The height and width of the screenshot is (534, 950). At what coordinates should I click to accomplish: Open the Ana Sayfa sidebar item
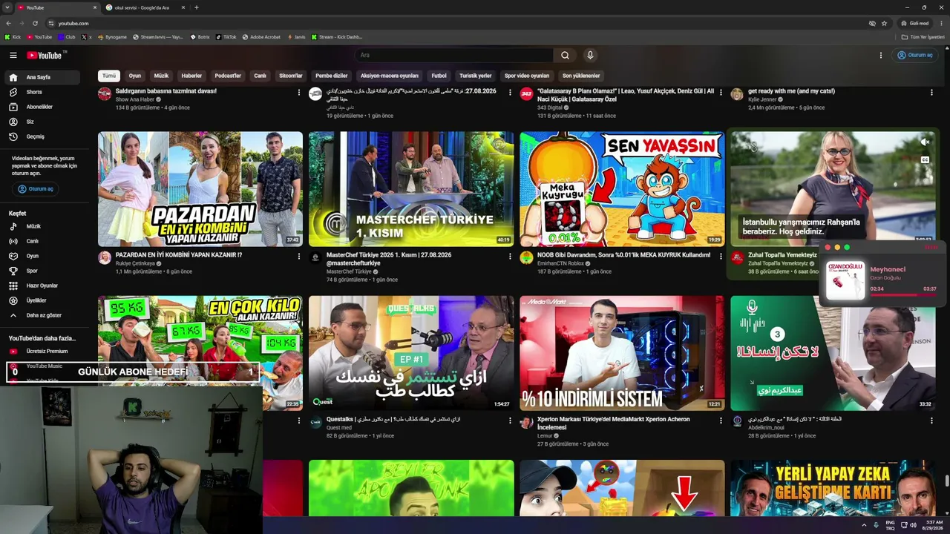43,77
